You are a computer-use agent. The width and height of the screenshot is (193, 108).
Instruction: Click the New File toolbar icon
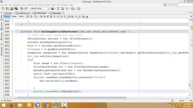pyautogui.click(x=3, y=9)
